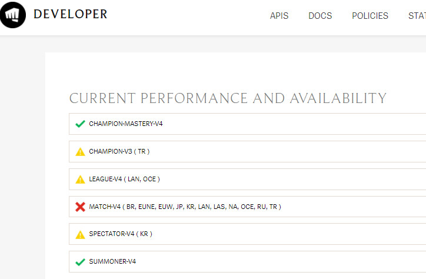
Task: Click the Riot Games fist logo
Action: [x=13, y=15]
